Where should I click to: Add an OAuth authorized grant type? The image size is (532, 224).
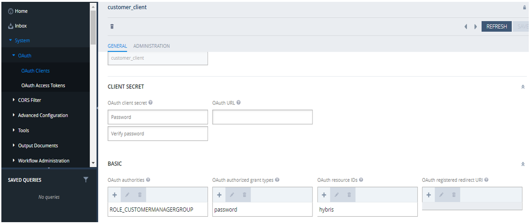219,195
